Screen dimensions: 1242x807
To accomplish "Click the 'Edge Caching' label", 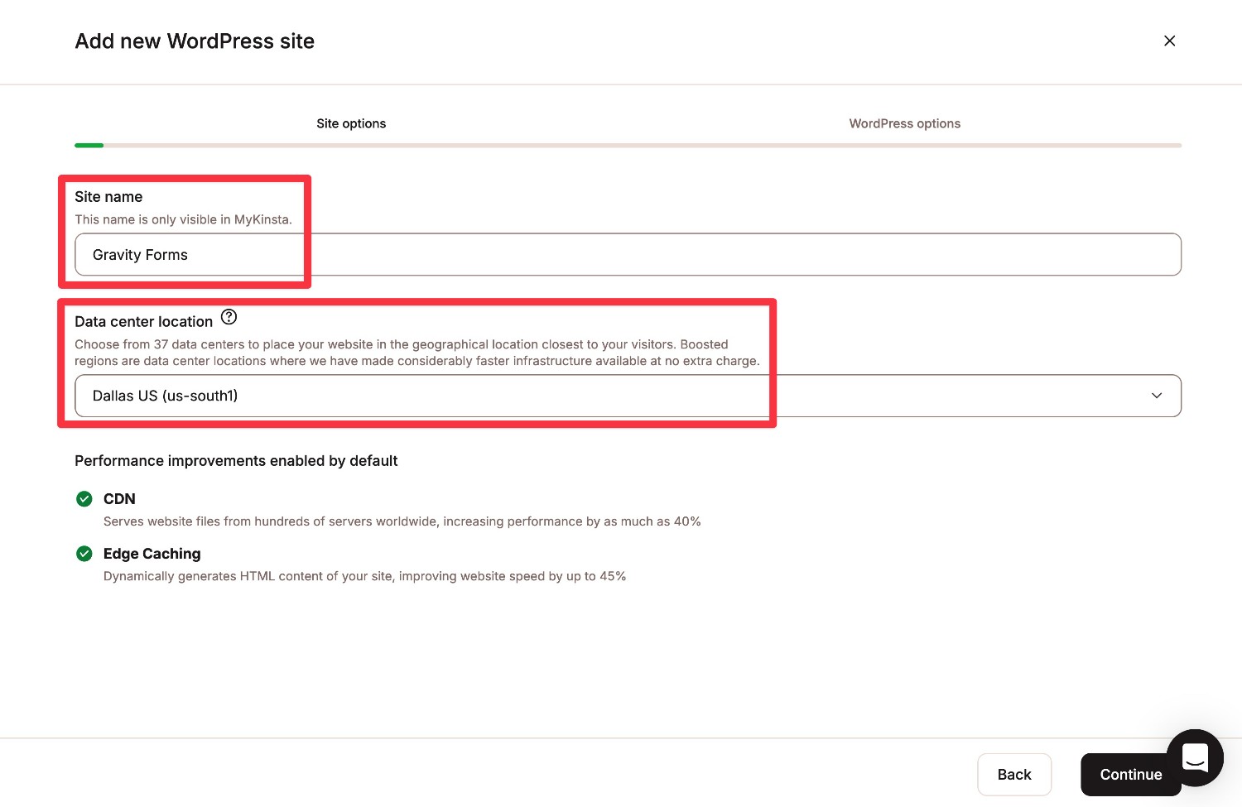I will pos(152,554).
